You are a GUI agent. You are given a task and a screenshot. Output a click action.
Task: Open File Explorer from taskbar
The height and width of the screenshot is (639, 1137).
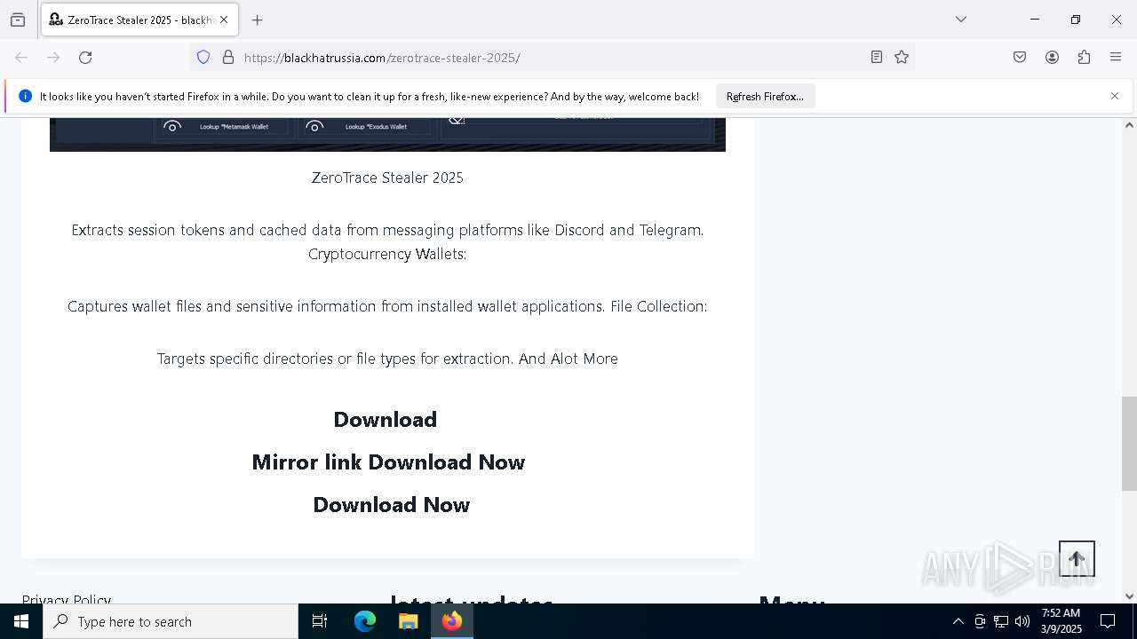[x=409, y=621]
